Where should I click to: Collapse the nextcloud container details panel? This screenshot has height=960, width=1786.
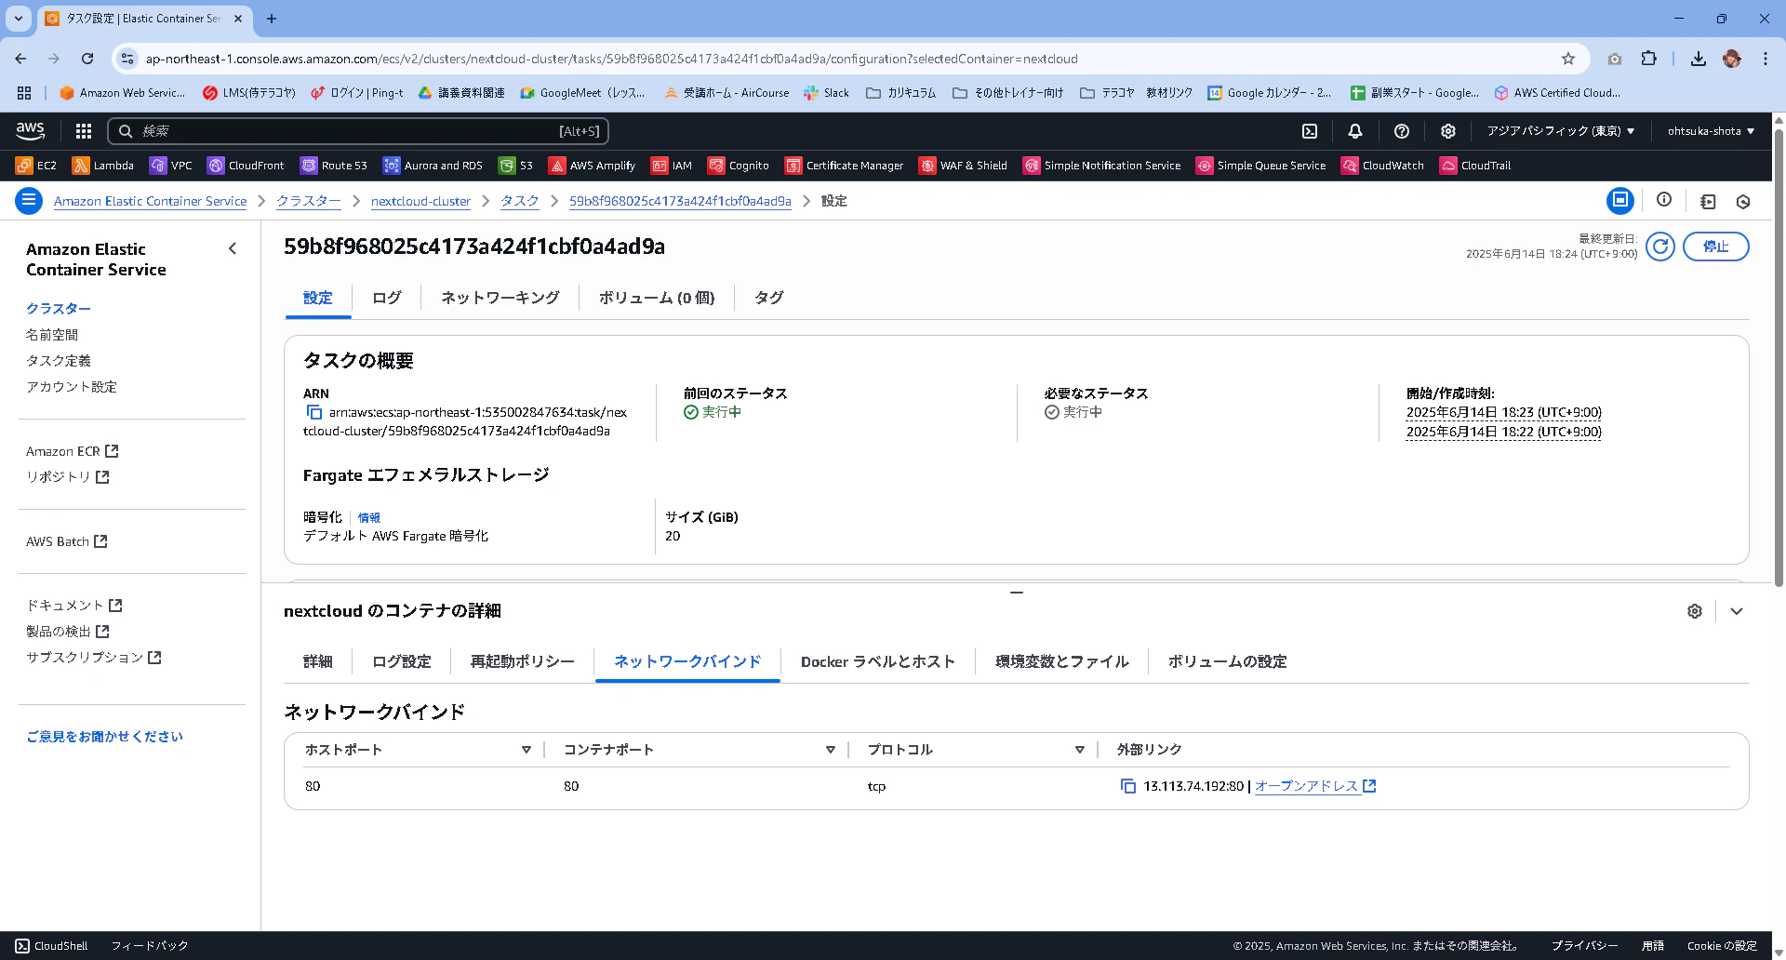coord(1737,611)
